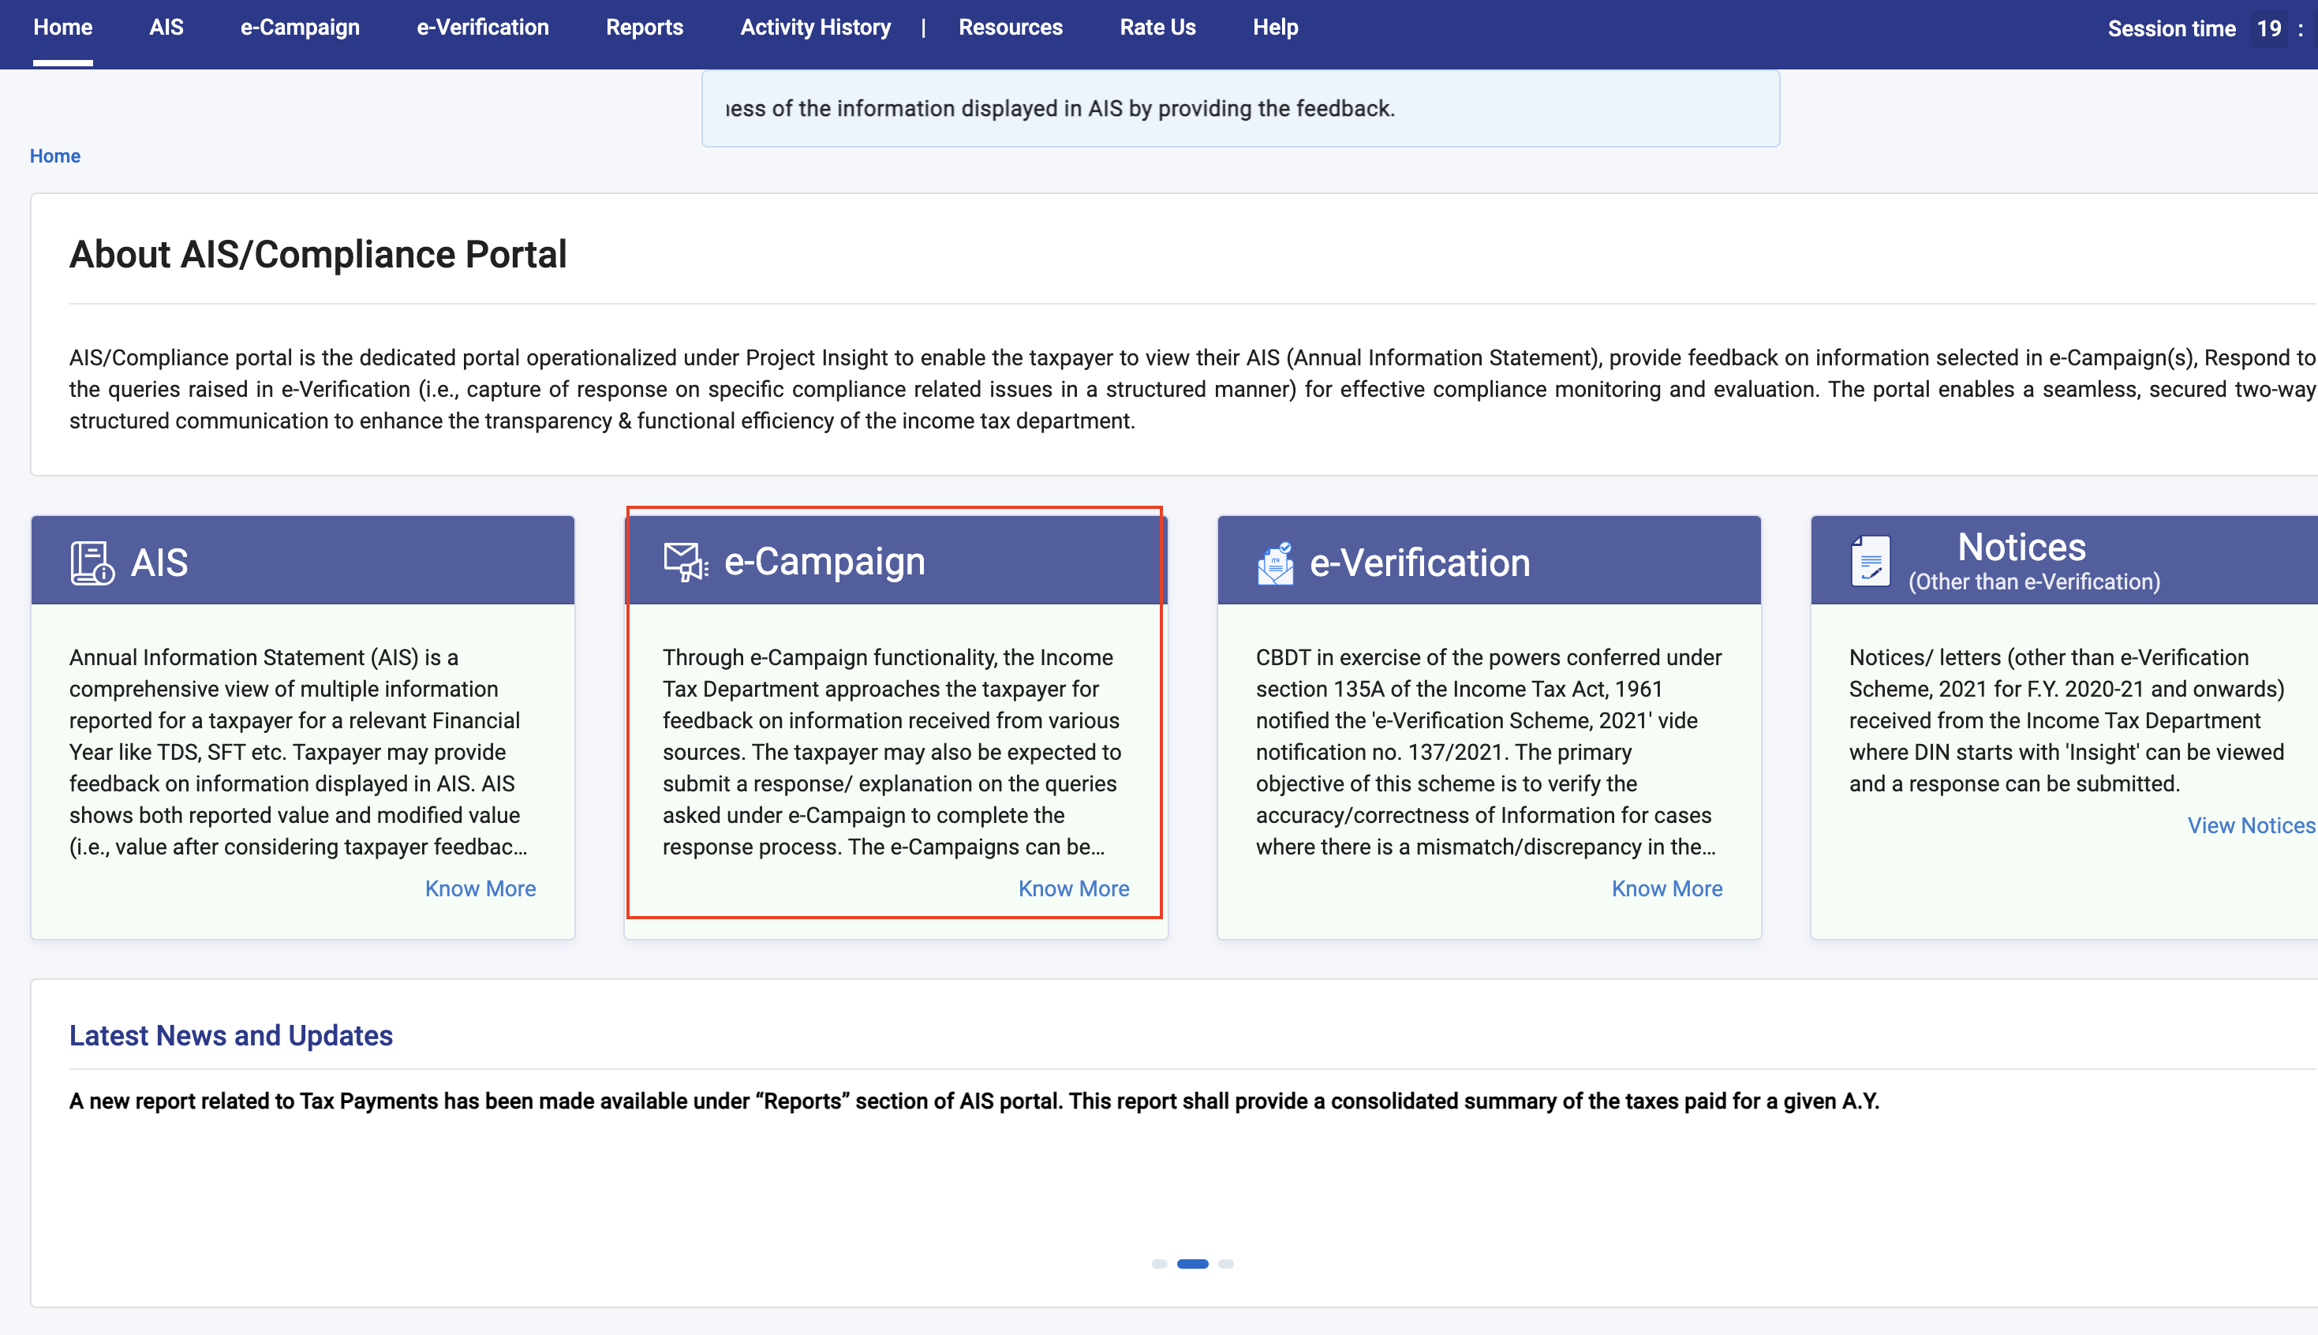Screen dimensions: 2318x1335
Task: Click the e-Campaign card header title
Action: (x=825, y=561)
